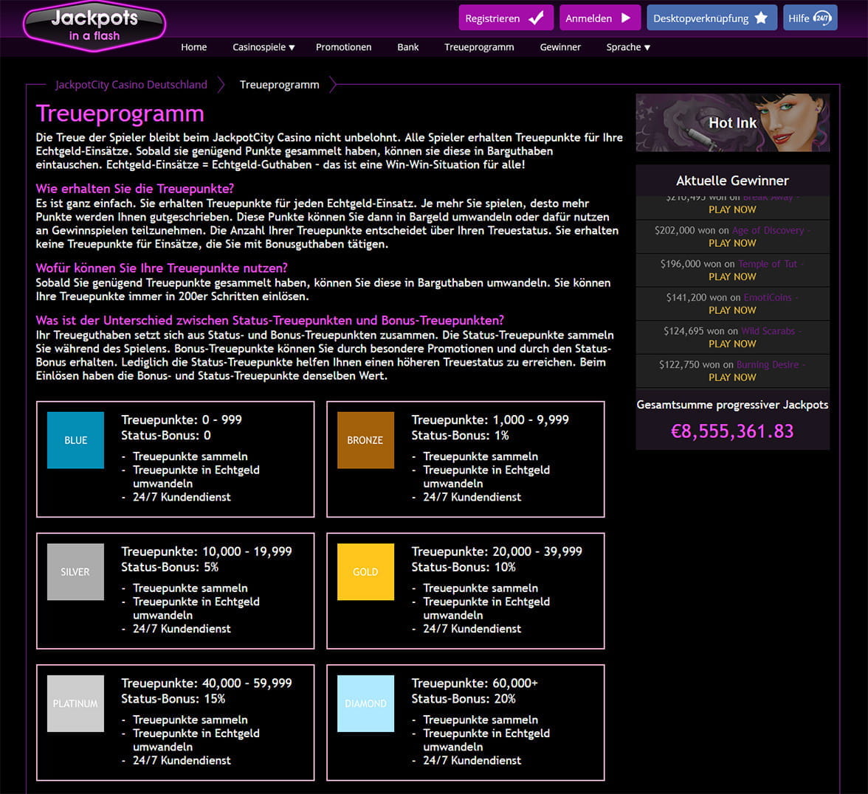Image resolution: width=868 pixels, height=794 pixels.
Task: Click 'Status-Bonus: 10%' in Gold card
Action: click(464, 568)
